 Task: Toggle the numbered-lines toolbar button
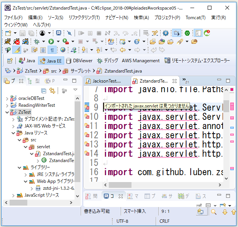coord(198,33)
